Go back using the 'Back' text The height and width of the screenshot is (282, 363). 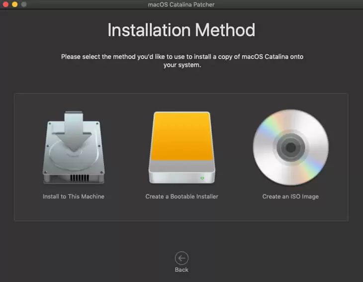tap(181, 270)
